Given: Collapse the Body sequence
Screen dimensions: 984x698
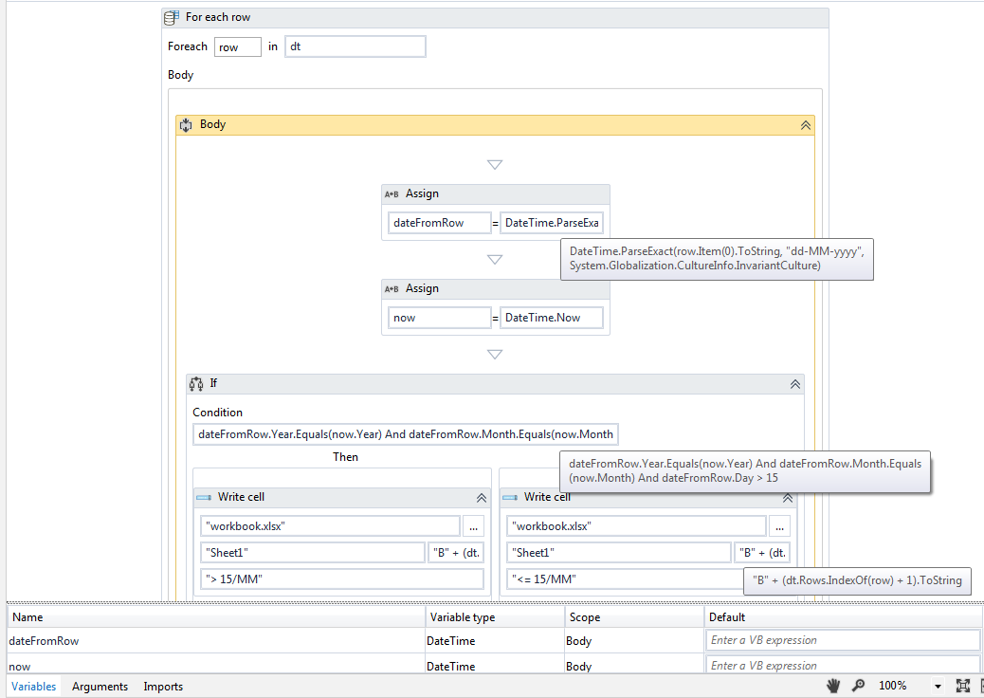Looking at the screenshot, I should pyautogui.click(x=806, y=125).
